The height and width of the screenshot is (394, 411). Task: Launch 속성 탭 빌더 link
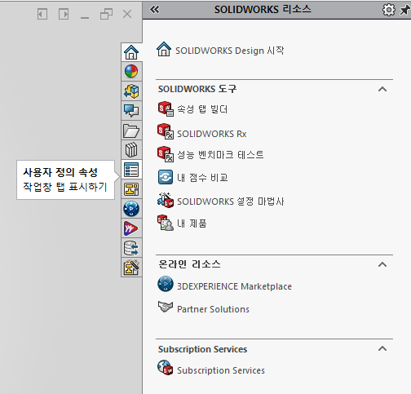click(202, 109)
